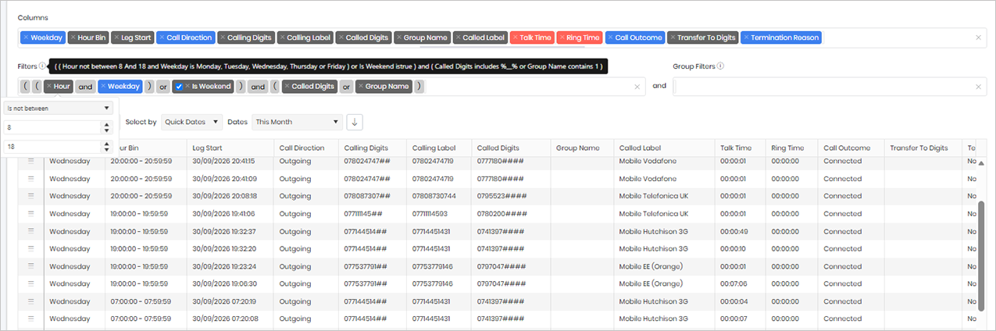996x331 pixels.
Task: Open row menu for the 20:41:15 call
Action: (x=31, y=161)
